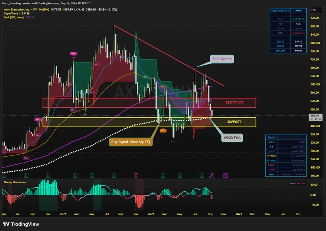Click the -40.00 Money Flow scale label
Image resolution: width=326 pixels, height=231 pixels.
314,205
